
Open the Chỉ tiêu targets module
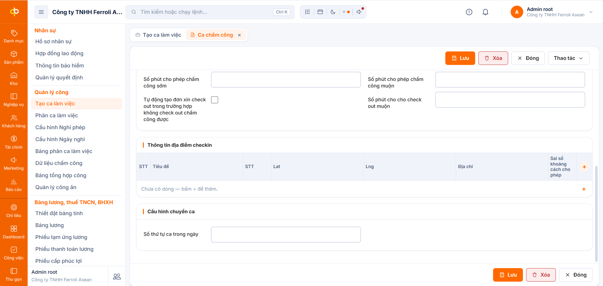pos(14,211)
